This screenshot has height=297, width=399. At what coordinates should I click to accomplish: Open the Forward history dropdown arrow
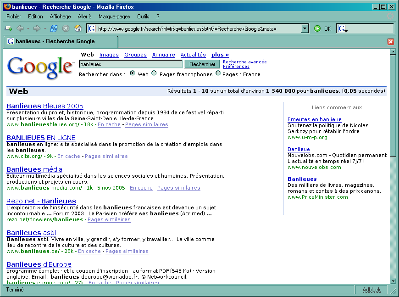point(45,29)
